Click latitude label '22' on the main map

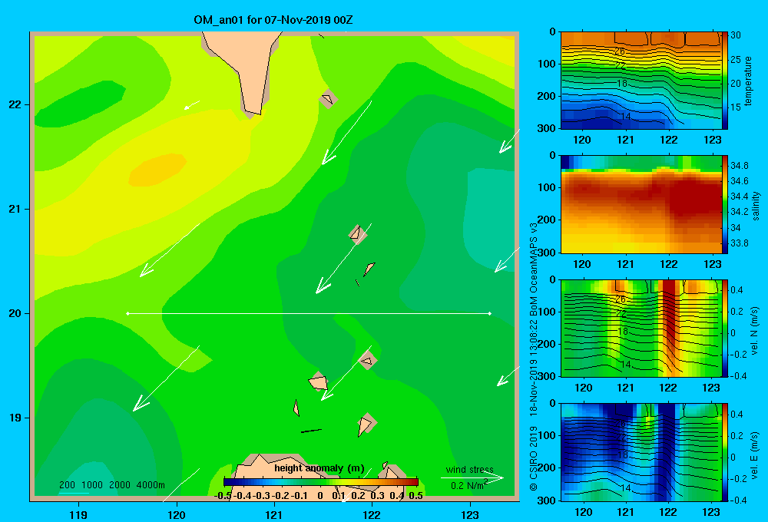pos(15,104)
